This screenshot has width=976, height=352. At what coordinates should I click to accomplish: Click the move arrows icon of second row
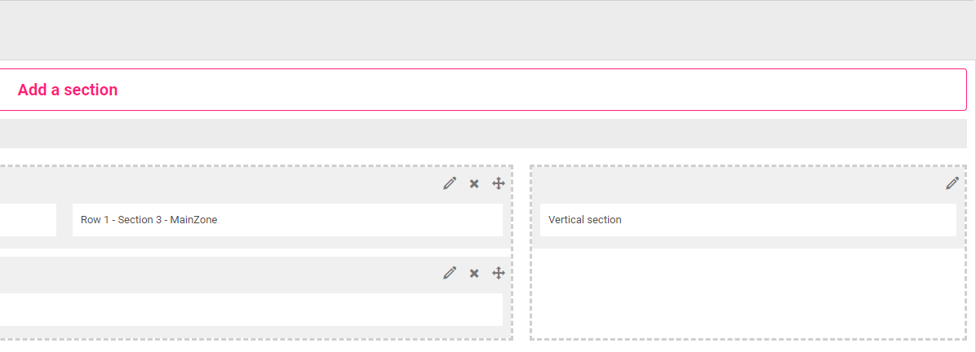[498, 273]
